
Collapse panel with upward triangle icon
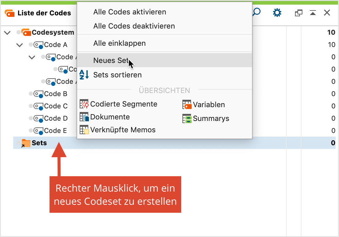(313, 13)
